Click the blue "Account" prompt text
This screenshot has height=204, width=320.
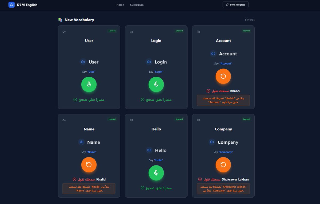click(225, 63)
